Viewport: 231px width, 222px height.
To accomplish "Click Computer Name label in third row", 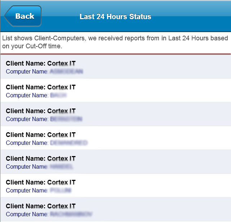I will [27, 119].
